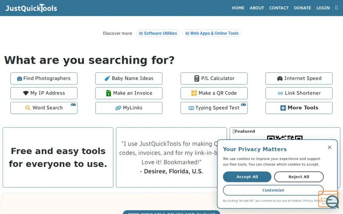Launch the P/L Calculator tool
This screenshot has height=214, width=343.
(214, 78)
